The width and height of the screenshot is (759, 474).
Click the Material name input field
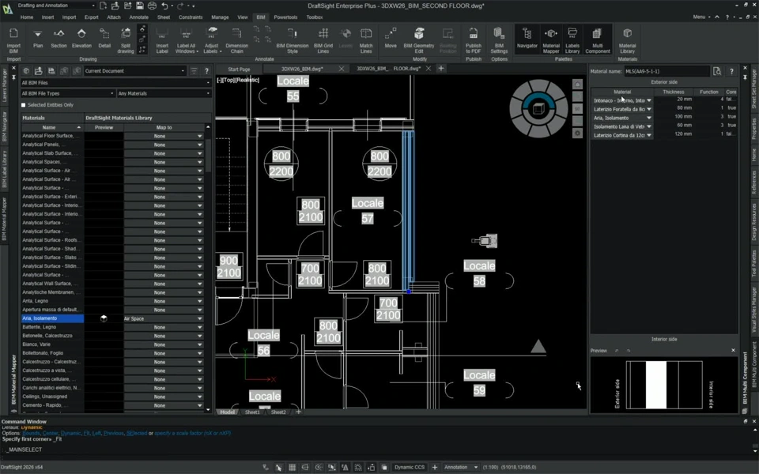(666, 71)
